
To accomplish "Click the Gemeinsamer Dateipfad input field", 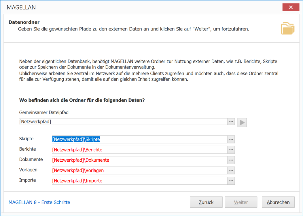I will point(123,122).
